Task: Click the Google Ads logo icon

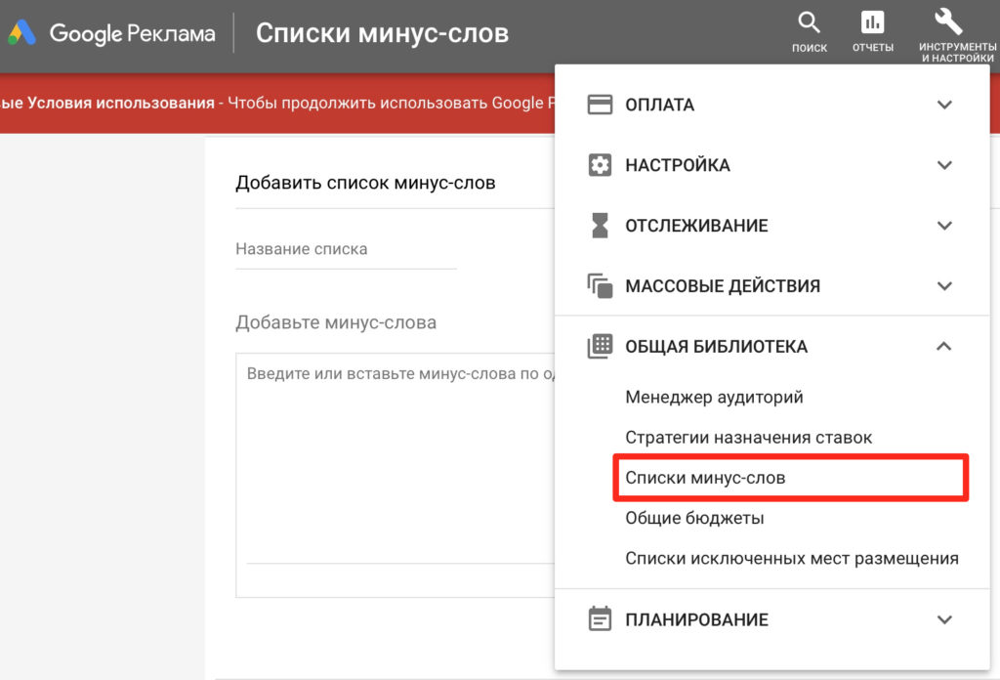Action: tap(21, 33)
